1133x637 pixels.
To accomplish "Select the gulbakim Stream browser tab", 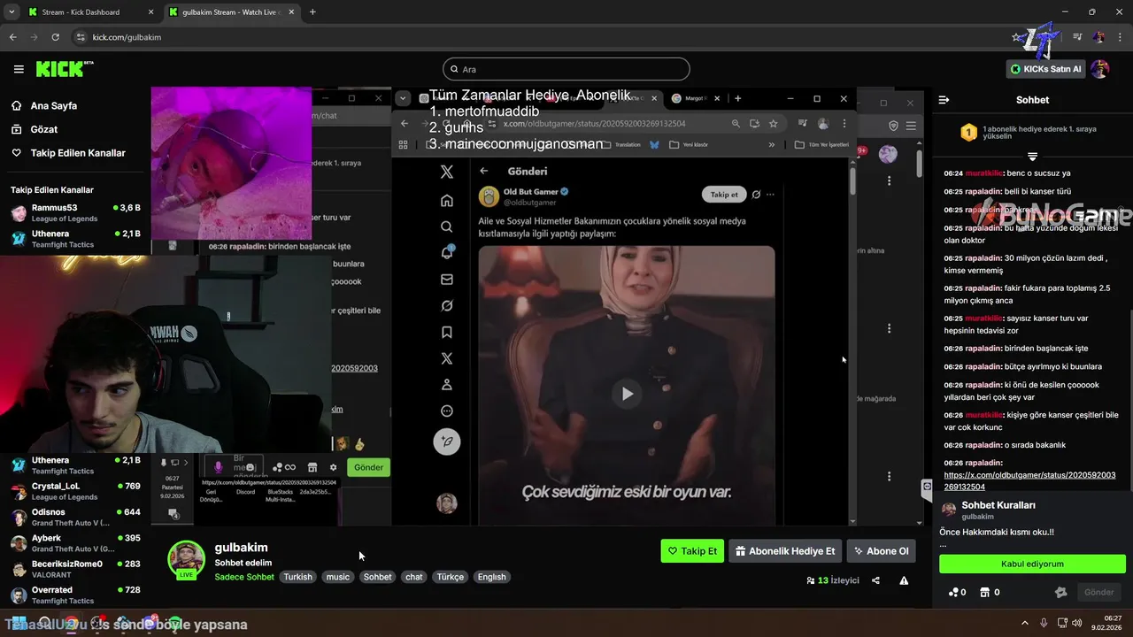I will [x=230, y=12].
